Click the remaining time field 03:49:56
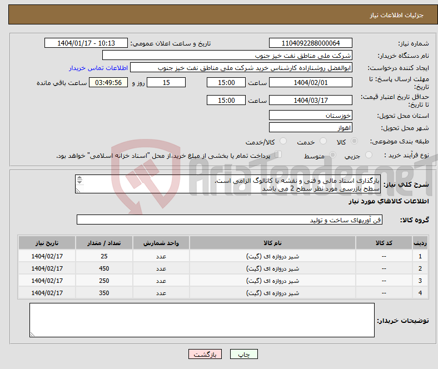Image resolution: width=438 pixels, height=369 pixels. click(x=110, y=82)
